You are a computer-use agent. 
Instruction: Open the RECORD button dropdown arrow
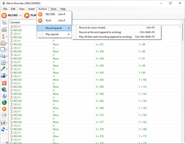(x=20, y=15)
